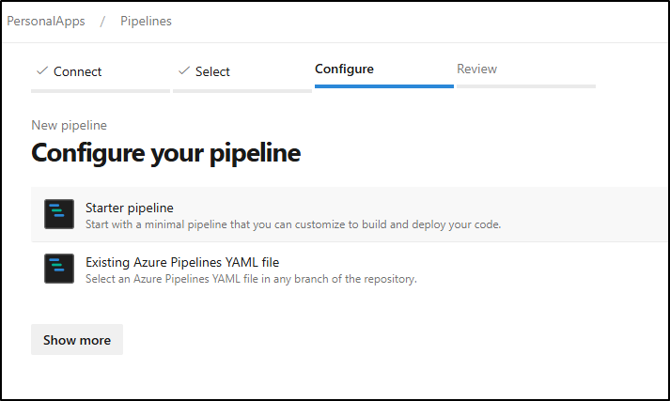The width and height of the screenshot is (670, 401).
Task: Navigate to PersonalApps breadcrumb link
Action: (x=46, y=21)
